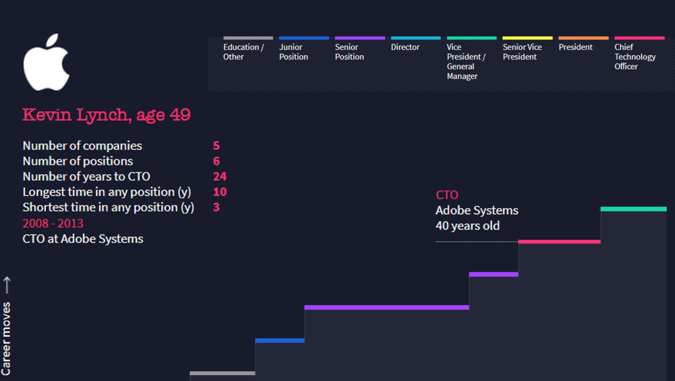This screenshot has height=381, width=675.
Task: Click 'Longest time in any position (y)' label
Action: 107,192
